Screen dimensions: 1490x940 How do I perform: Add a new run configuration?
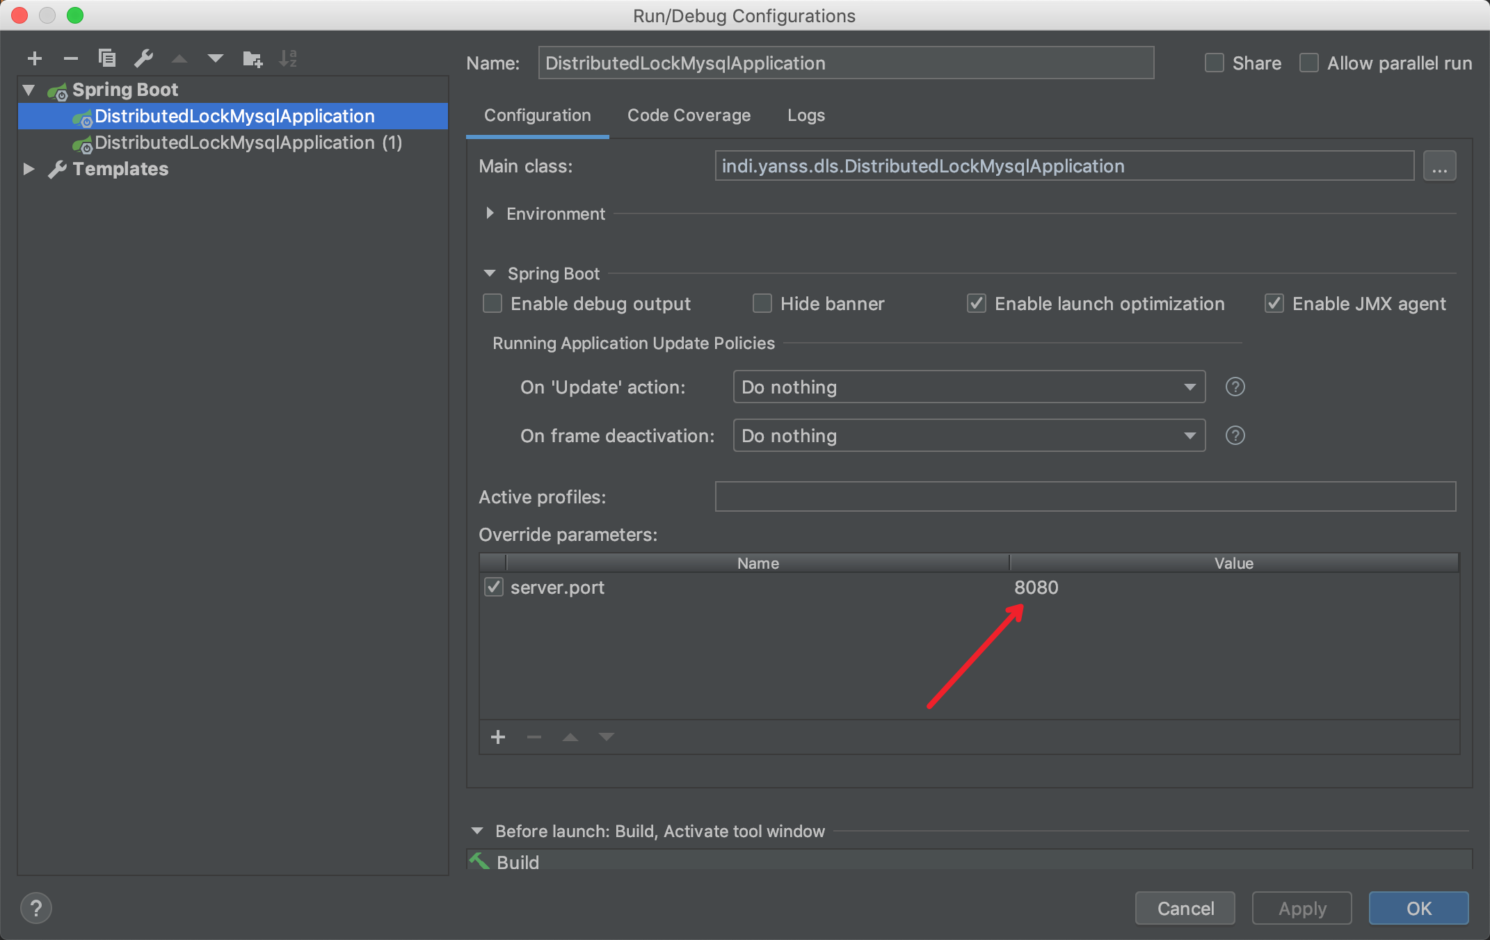coord(35,58)
